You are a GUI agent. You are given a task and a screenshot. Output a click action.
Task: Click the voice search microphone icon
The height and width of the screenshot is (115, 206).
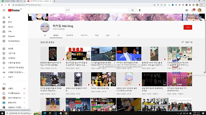pyautogui.click(x=140, y=10)
